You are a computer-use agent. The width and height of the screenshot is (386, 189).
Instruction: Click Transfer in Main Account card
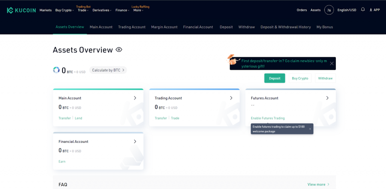tap(64, 118)
